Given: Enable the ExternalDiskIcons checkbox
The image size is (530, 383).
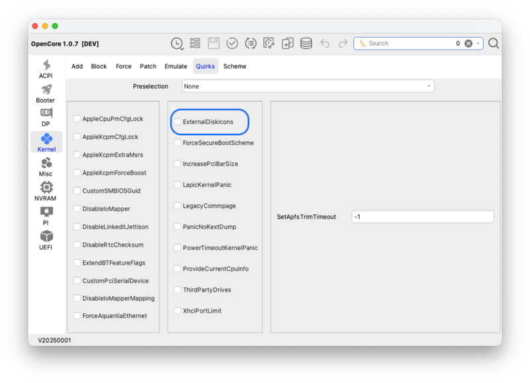Looking at the screenshot, I should (178, 122).
